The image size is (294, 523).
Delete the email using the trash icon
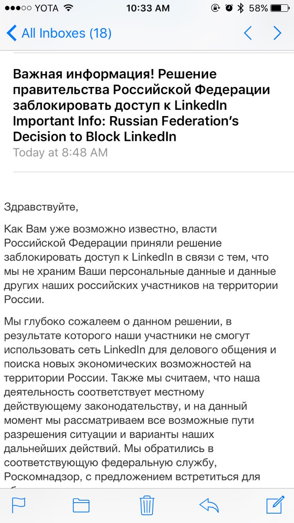coord(146,505)
